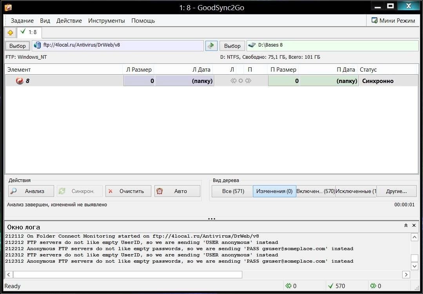The height and width of the screenshot is (294, 423).
Task: Click the FTP: Windows_NT info text
Action: [x=26, y=57]
